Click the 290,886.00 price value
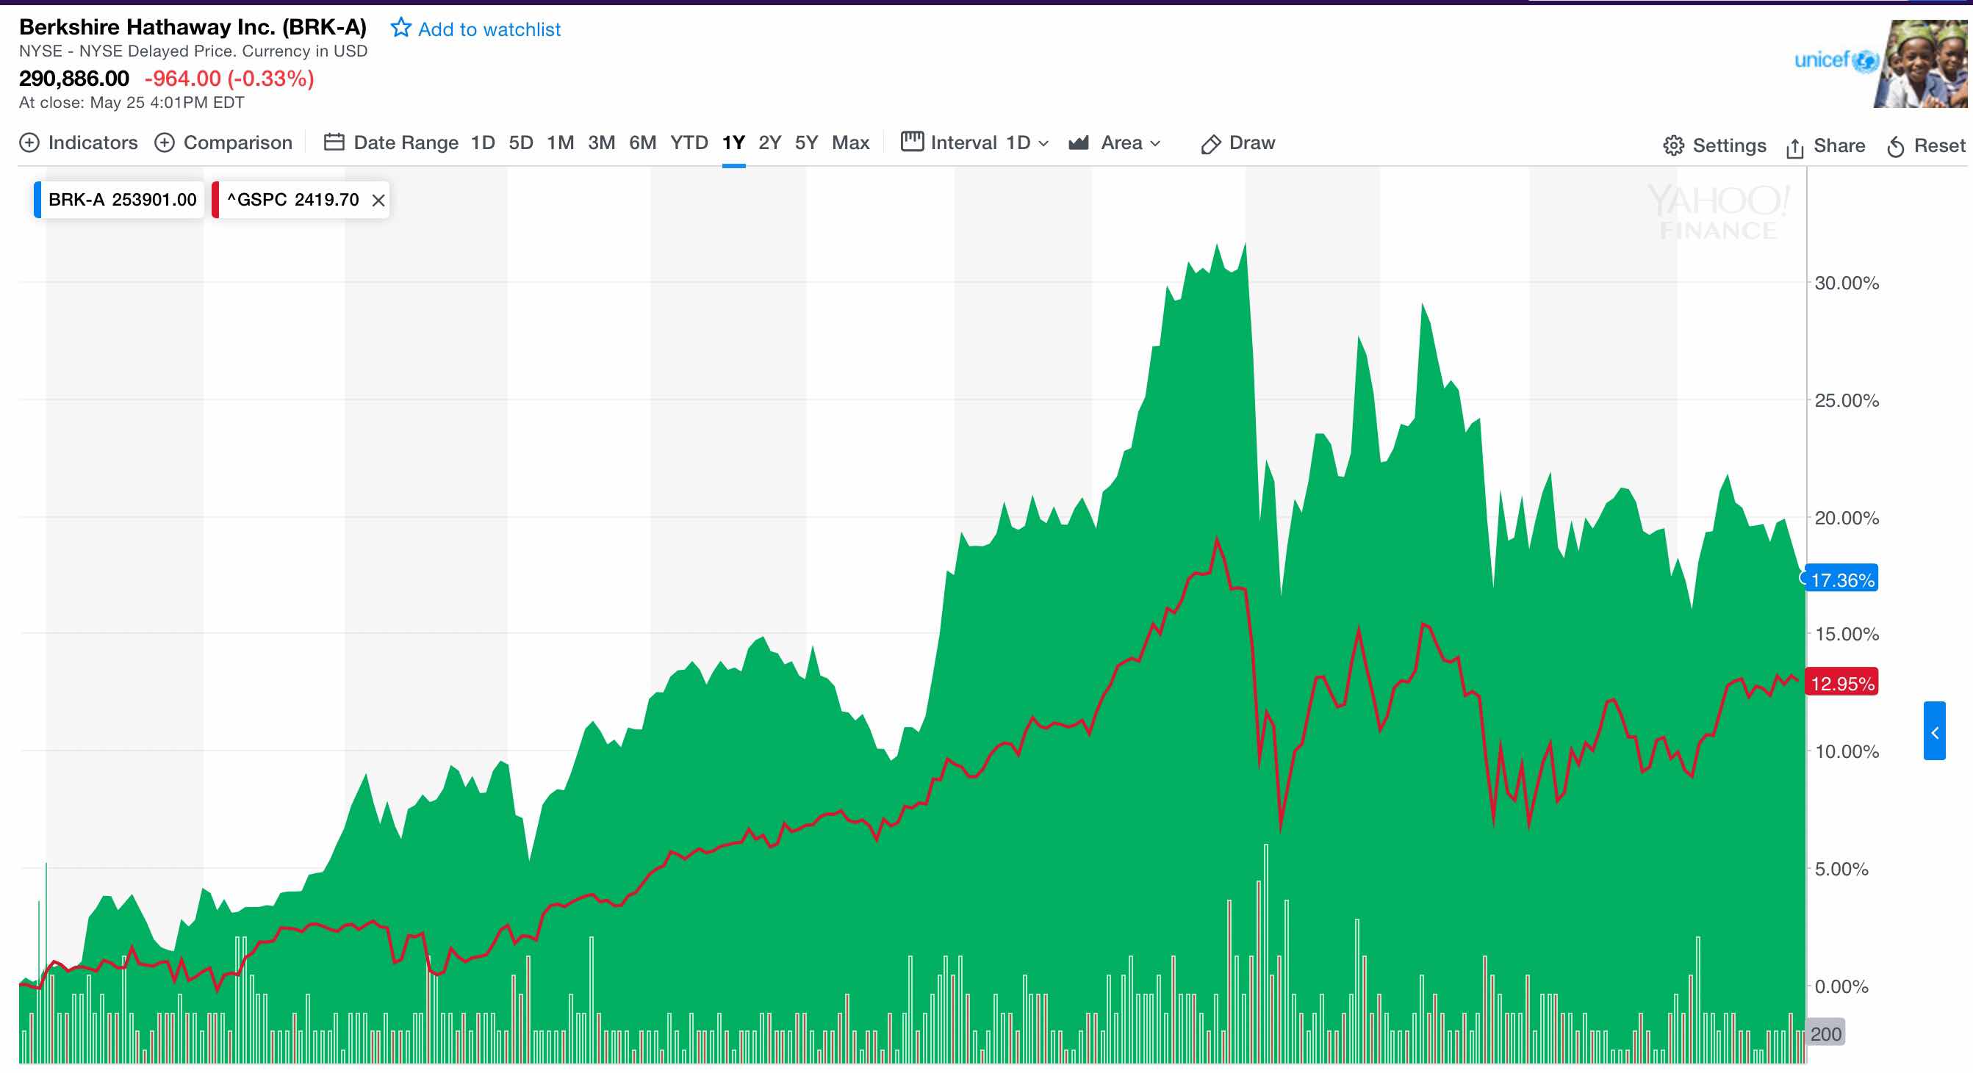The width and height of the screenshot is (1973, 1073). (x=74, y=78)
